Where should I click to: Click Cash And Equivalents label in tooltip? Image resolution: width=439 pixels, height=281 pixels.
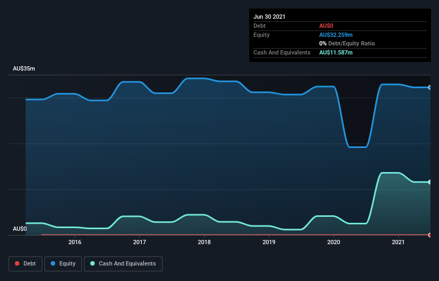tap(282, 52)
